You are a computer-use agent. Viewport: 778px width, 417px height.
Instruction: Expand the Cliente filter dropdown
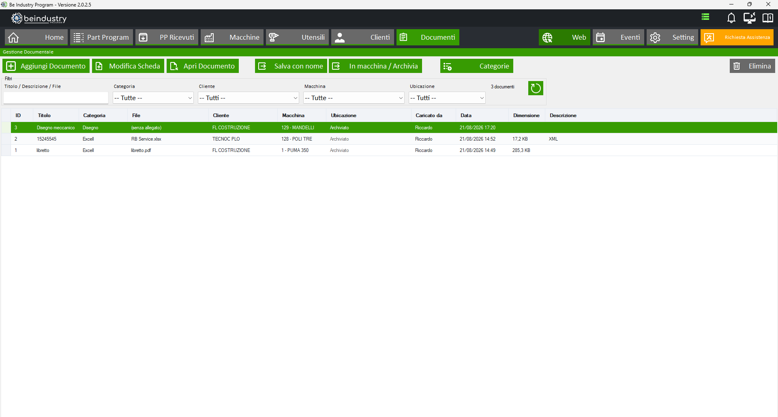pos(249,98)
